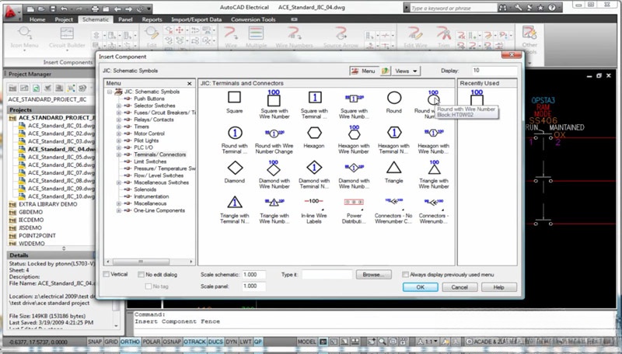The width and height of the screenshot is (622, 354).
Task: Enable the No edit dialog checkbox
Action: [141, 274]
